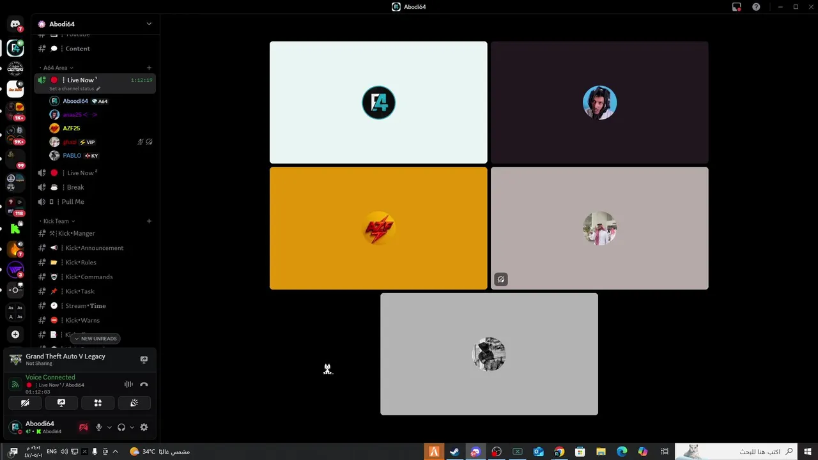Viewport: 818px width, 460px height.
Task: Open the inbox icon in title bar
Action: 736,7
